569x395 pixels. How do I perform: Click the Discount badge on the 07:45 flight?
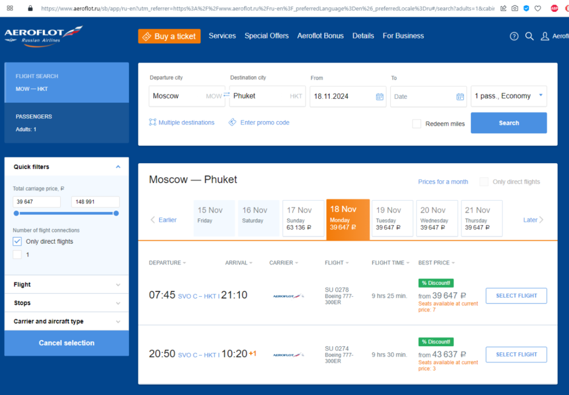(436, 283)
